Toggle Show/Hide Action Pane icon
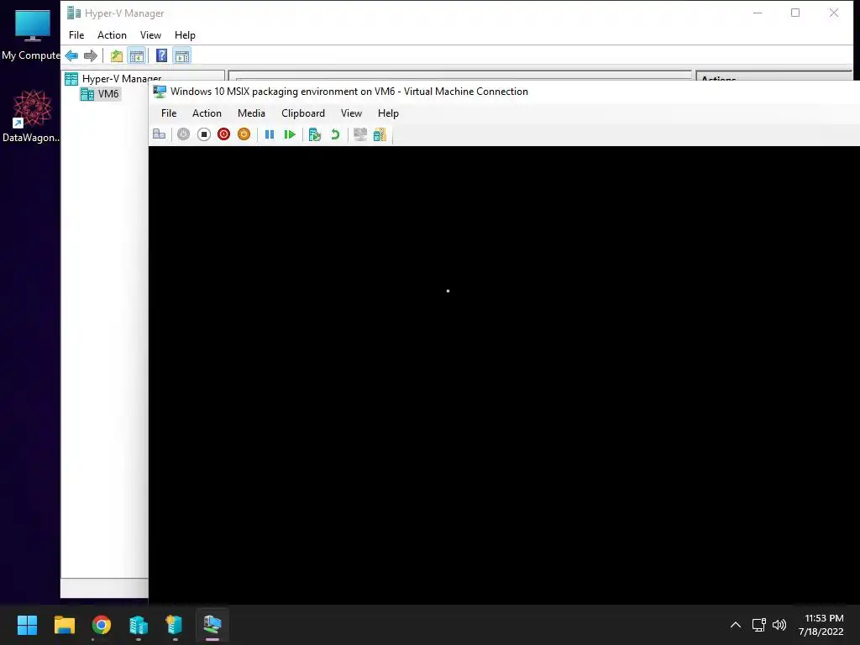This screenshot has height=645, width=860. coord(182,55)
